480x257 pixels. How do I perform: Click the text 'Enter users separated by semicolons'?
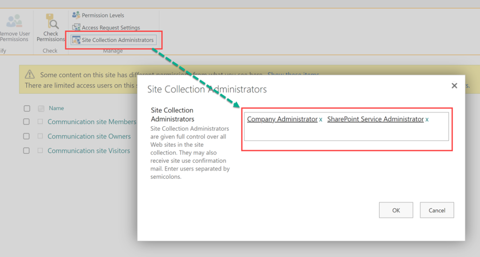pyautogui.click(x=190, y=173)
